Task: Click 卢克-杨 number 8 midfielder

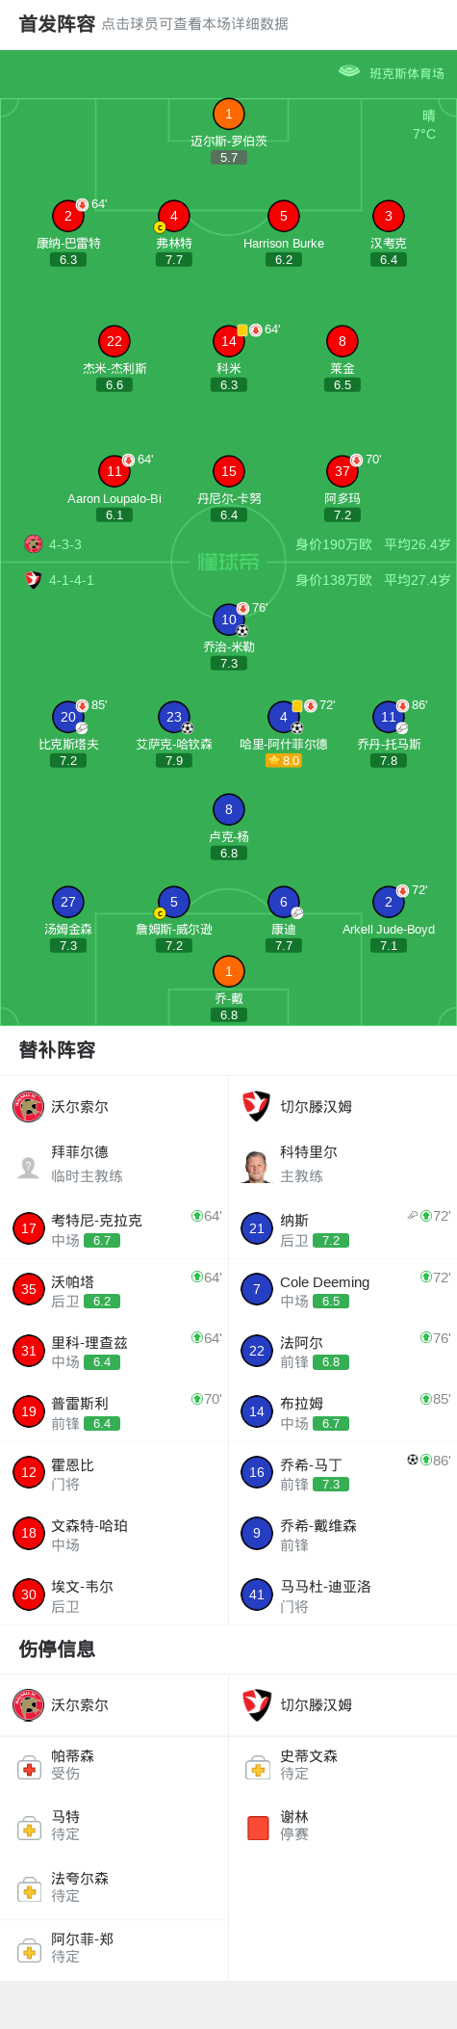Action: (x=229, y=809)
